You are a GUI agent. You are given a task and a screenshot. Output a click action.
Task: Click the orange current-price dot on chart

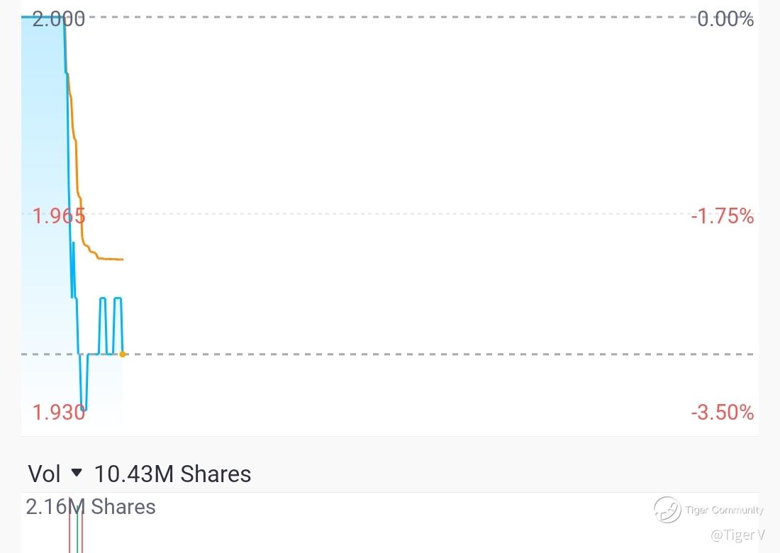[x=123, y=354]
